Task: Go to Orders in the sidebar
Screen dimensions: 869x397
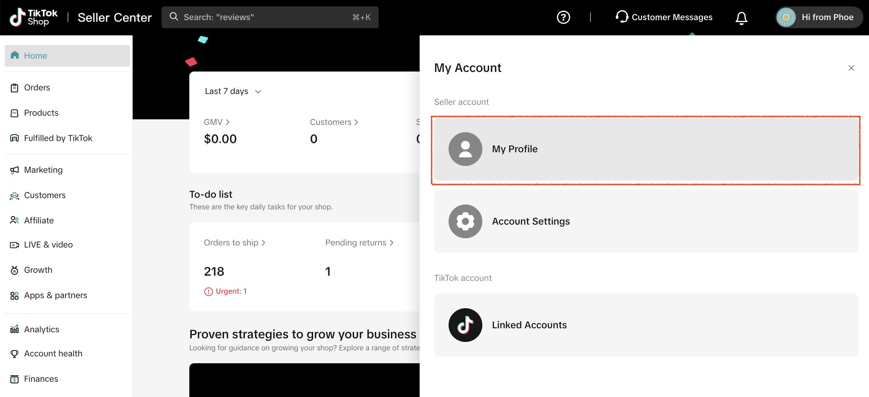Action: coord(37,88)
